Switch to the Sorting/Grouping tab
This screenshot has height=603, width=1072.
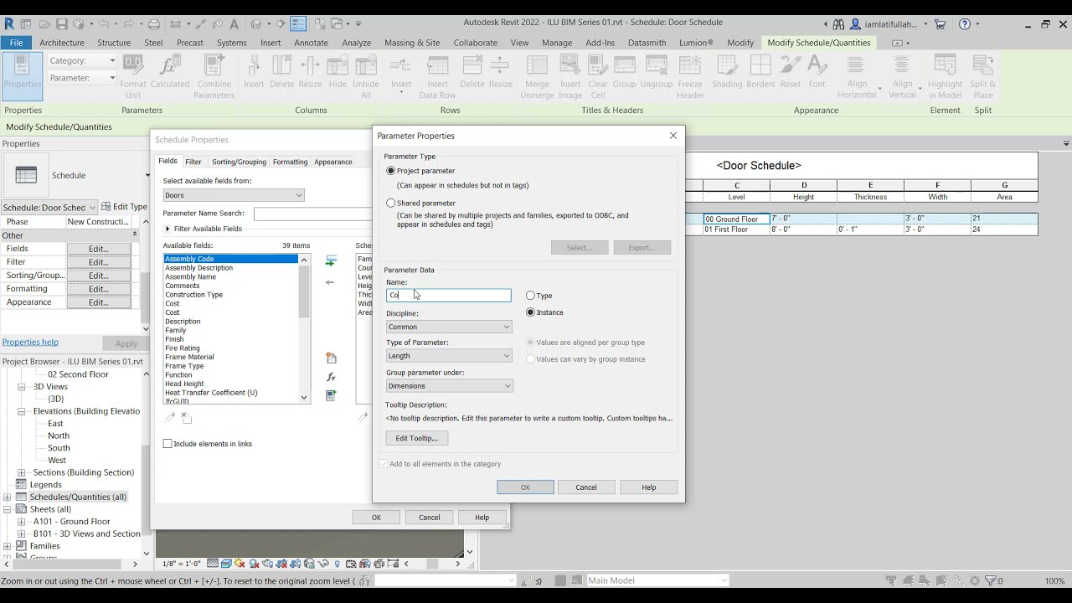239,162
